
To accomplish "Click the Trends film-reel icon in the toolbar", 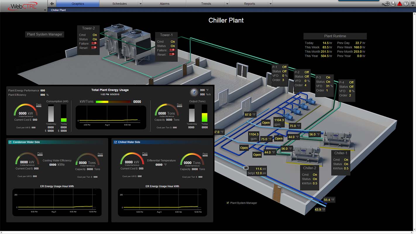I will click(x=387, y=4).
